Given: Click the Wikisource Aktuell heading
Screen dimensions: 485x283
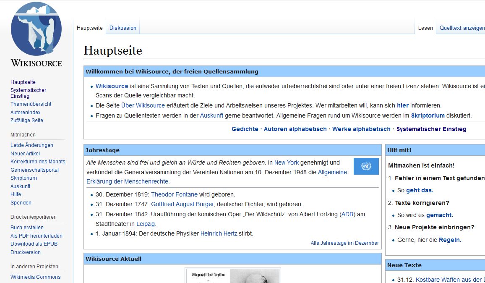Looking at the screenshot, I should pyautogui.click(x=114, y=259).
